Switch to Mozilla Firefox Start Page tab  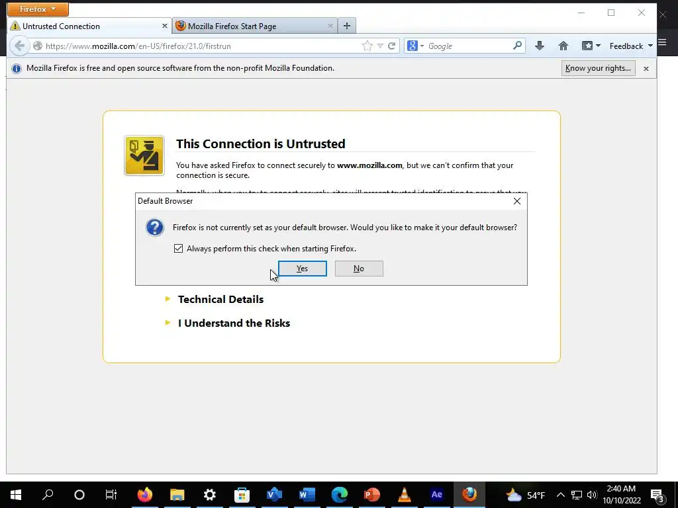pyautogui.click(x=255, y=26)
